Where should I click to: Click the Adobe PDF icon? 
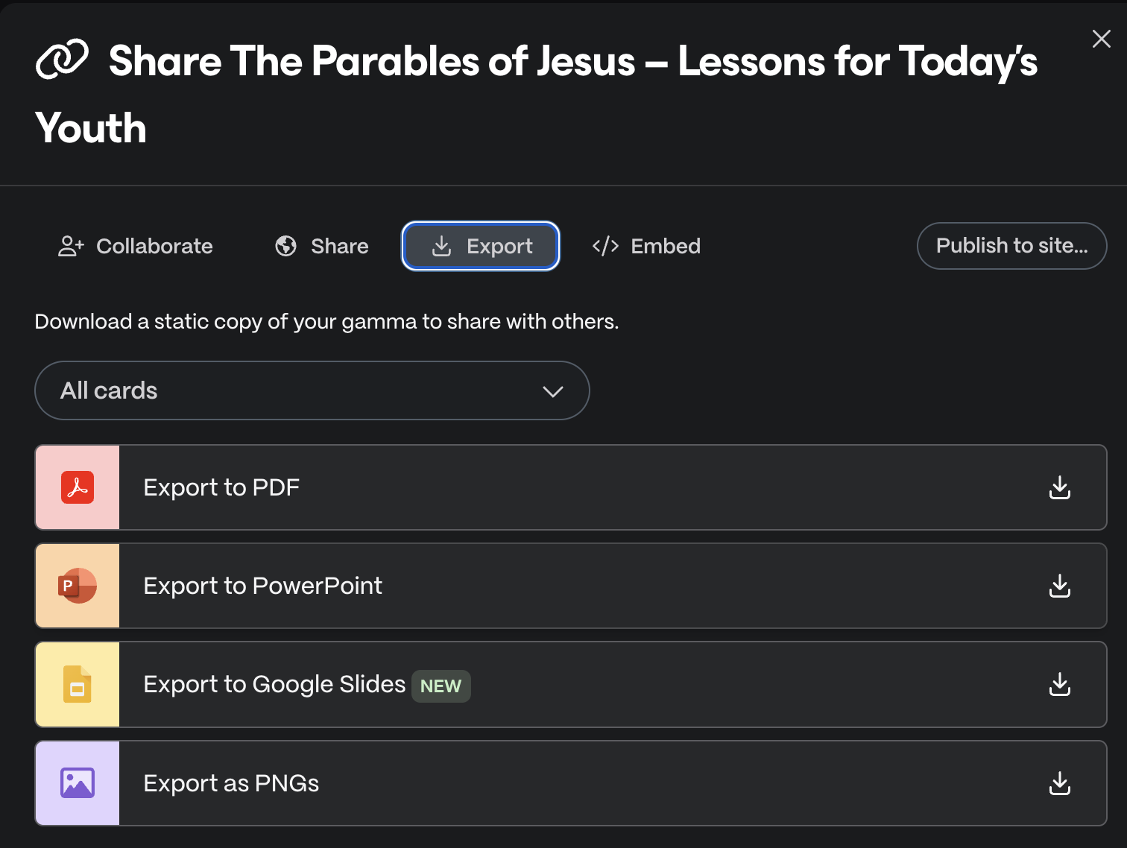pyautogui.click(x=77, y=487)
